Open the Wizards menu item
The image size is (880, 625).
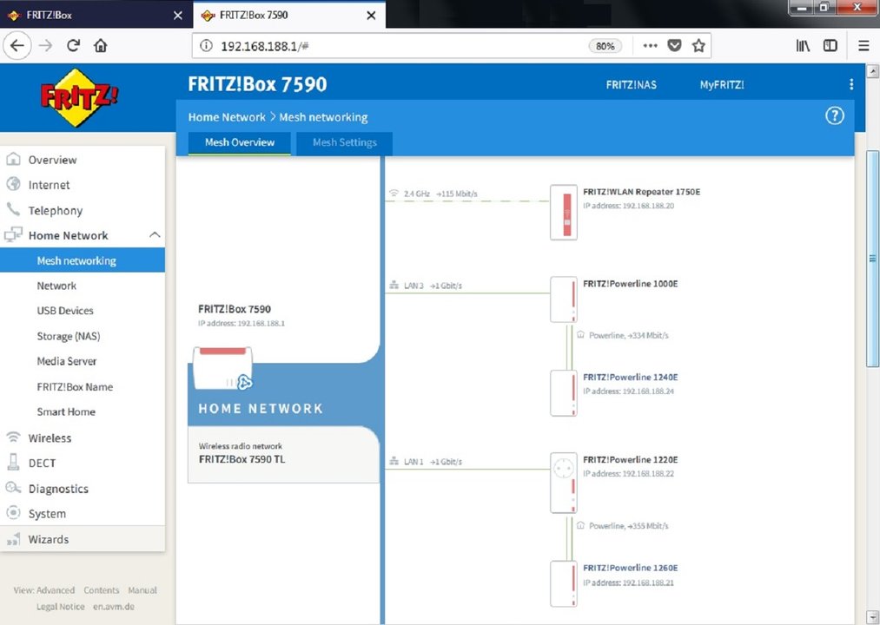[x=83, y=539]
